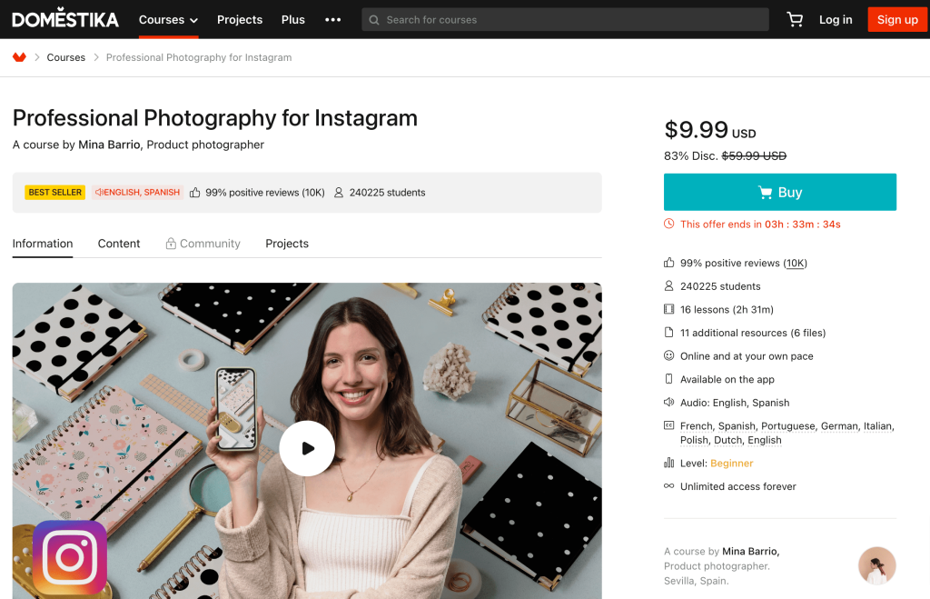Click the search magnifier icon
Image resolution: width=930 pixels, height=599 pixels.
[374, 20]
